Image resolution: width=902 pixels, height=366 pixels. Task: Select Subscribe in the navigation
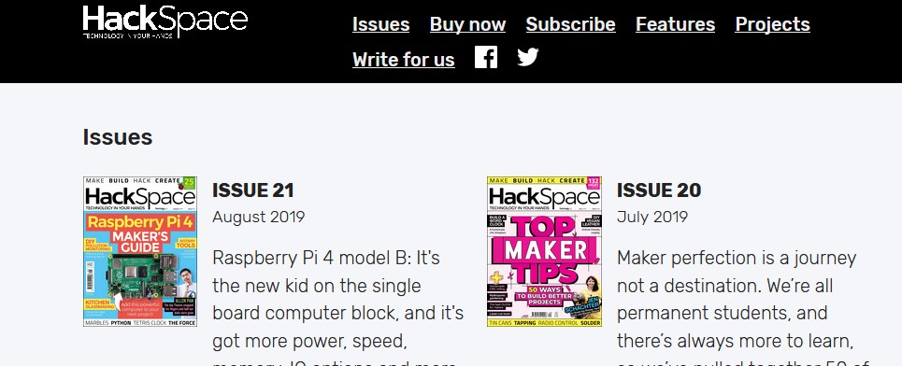[x=571, y=24]
